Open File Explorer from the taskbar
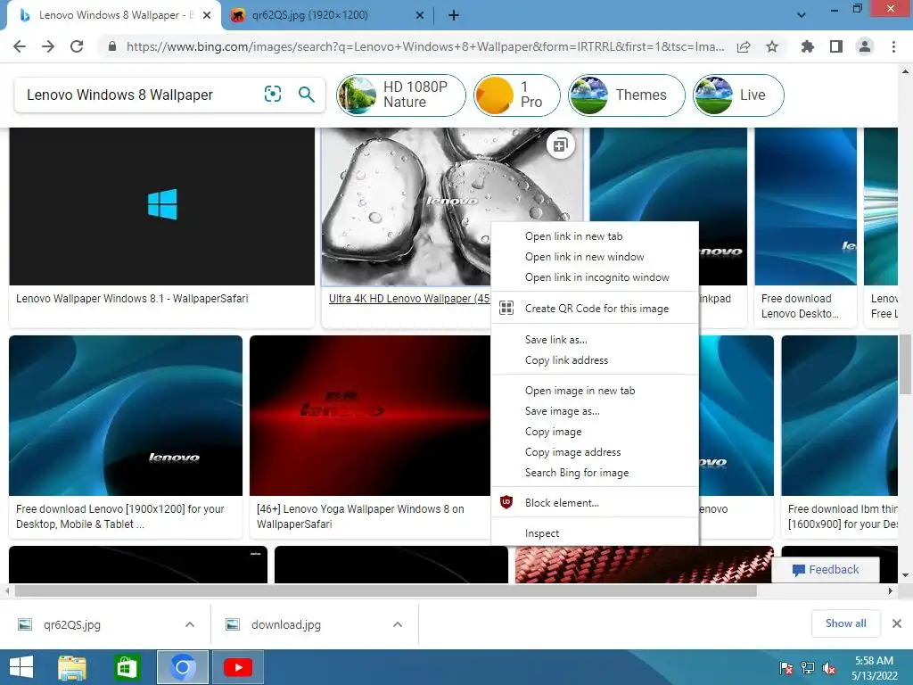The width and height of the screenshot is (913, 685). click(72, 667)
